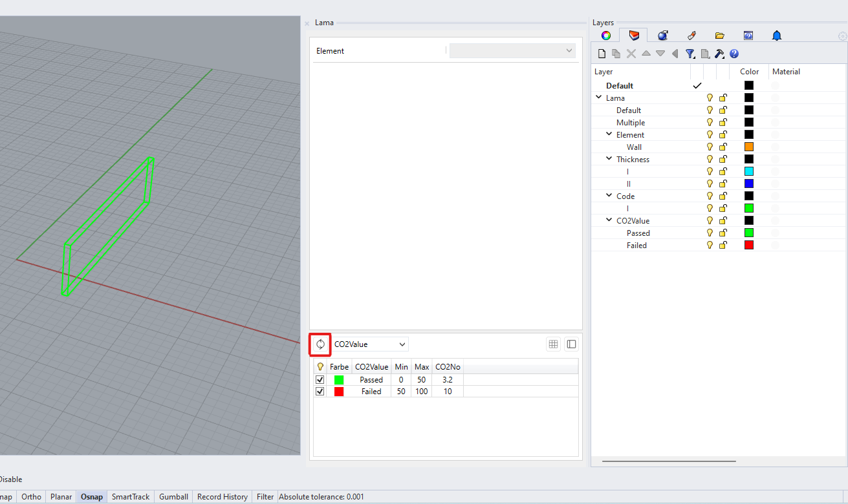Toggle visibility bulb of Lama layer
The height and width of the screenshot is (504, 848).
click(710, 98)
